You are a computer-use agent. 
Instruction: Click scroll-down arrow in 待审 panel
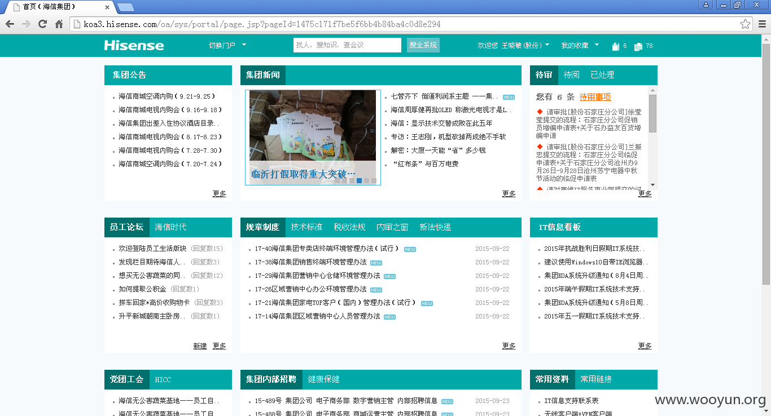coord(652,185)
